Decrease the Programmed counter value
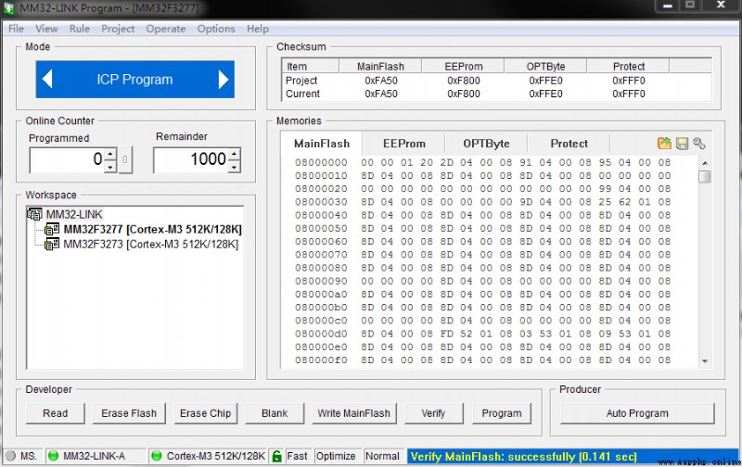The image size is (742, 467). (x=110, y=167)
